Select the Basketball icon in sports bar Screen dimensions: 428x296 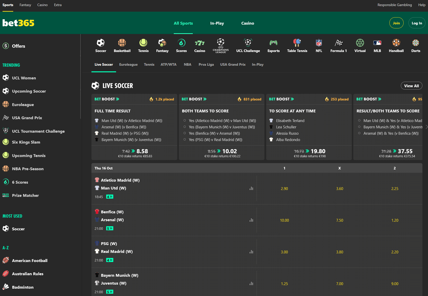click(x=122, y=43)
